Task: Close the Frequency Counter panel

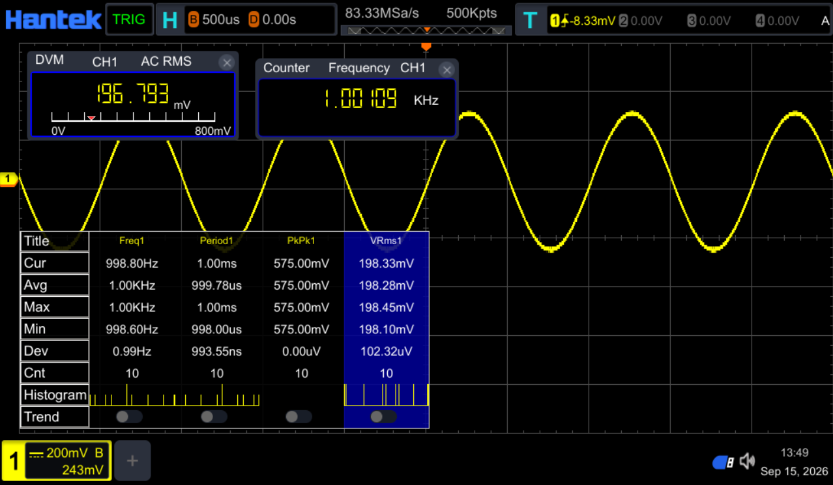Action: tap(446, 70)
